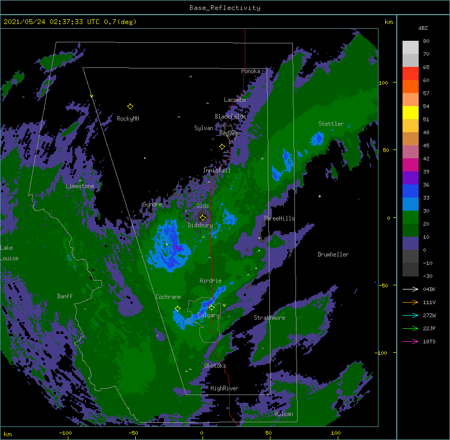Click the Innisfail town label
Screen dimensions: 450x440
[x=217, y=170]
